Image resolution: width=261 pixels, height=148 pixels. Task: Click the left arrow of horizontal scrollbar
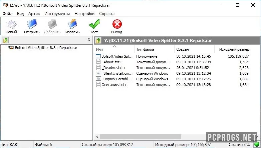pos(97,137)
